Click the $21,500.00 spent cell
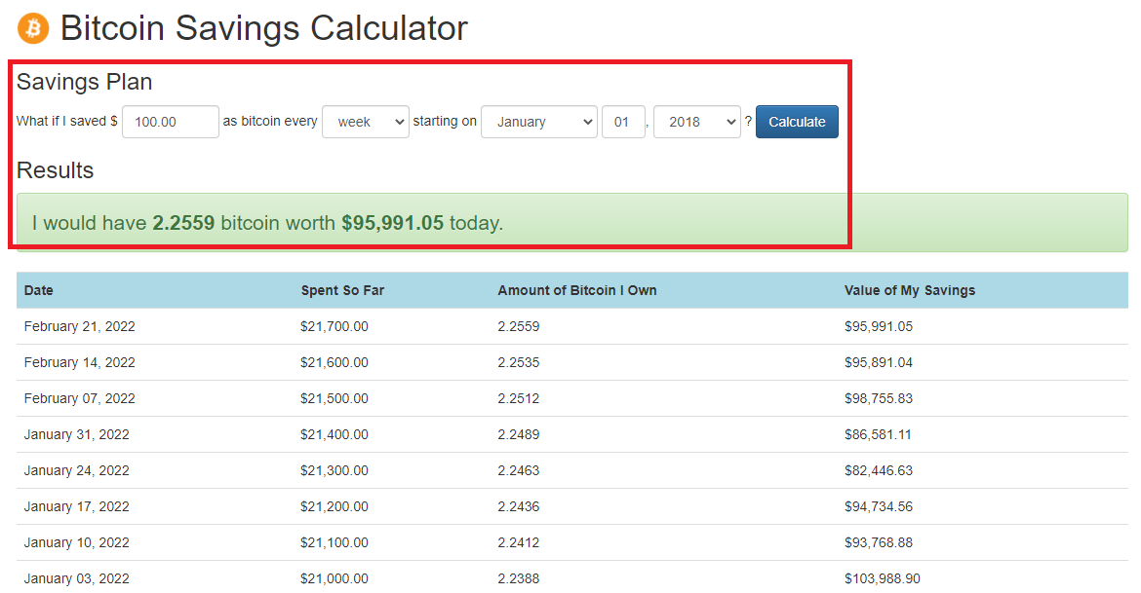Viewport: 1141px width, 593px height. coord(334,398)
